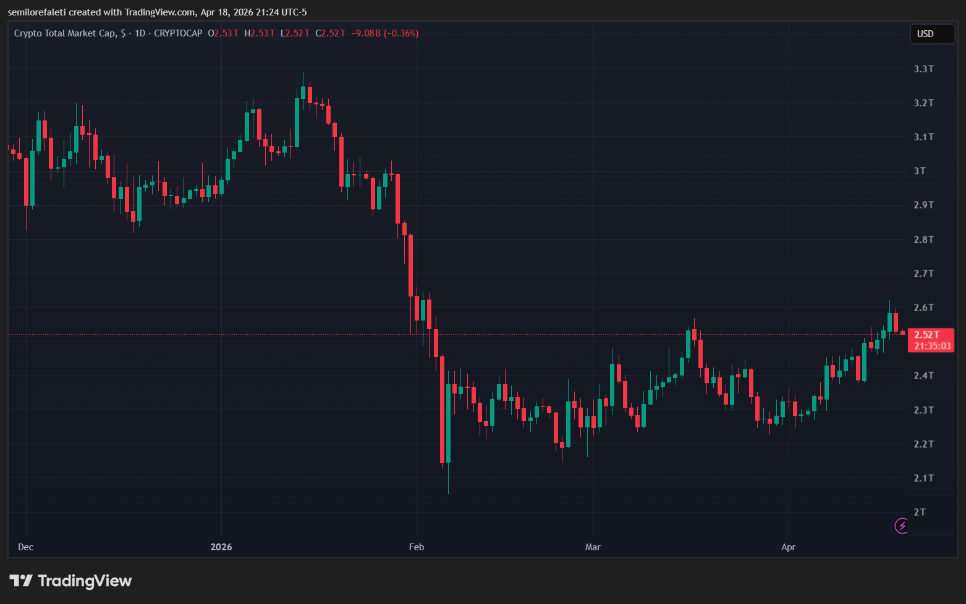
Task: Click the open value O2.53T
Action: pyautogui.click(x=222, y=33)
